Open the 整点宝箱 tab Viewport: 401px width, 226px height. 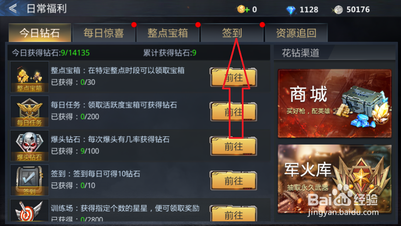point(168,33)
